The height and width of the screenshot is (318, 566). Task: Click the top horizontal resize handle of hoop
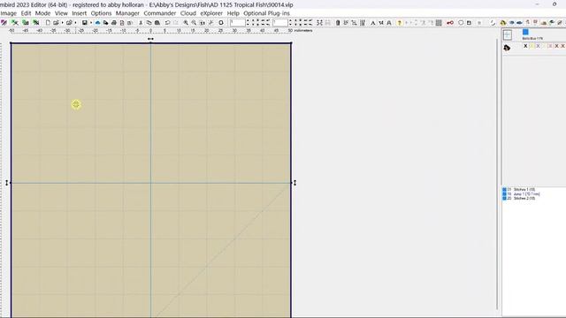(x=150, y=39)
